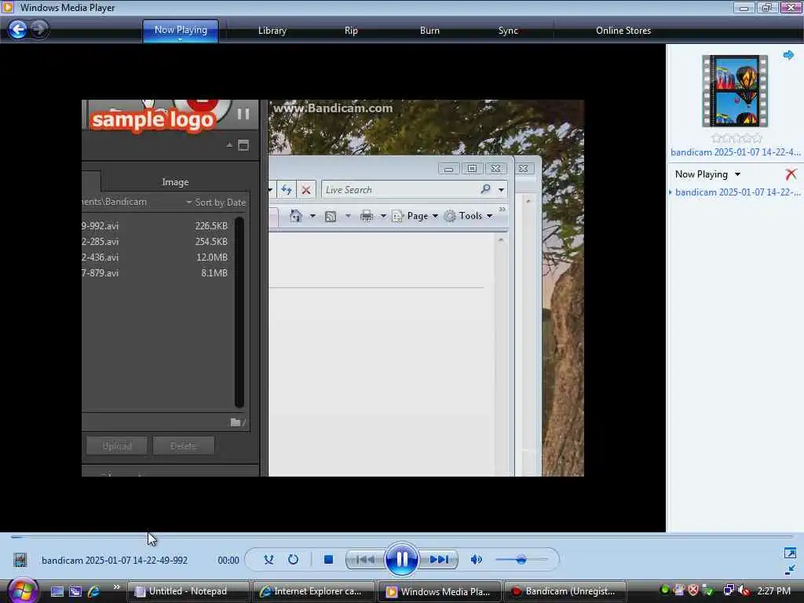Click the system tray volume icon

click(x=744, y=590)
